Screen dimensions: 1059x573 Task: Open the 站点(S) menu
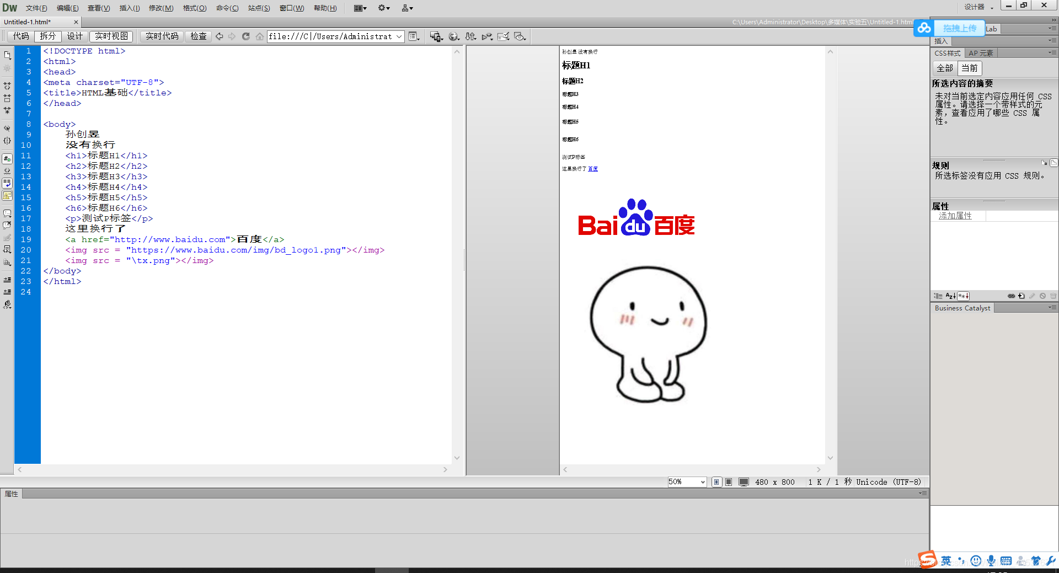pyautogui.click(x=259, y=8)
